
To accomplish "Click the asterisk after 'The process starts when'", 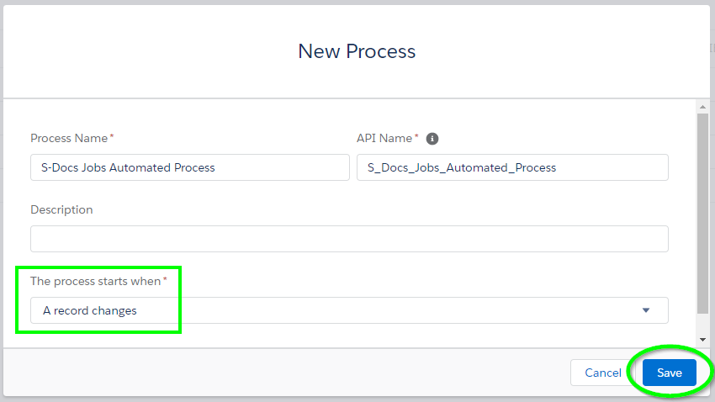I will click(x=165, y=279).
